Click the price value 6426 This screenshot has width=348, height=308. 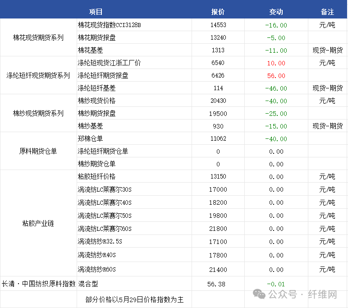click(x=218, y=75)
